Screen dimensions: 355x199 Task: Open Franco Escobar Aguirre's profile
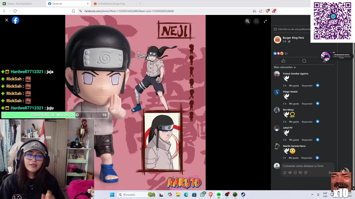click(295, 74)
